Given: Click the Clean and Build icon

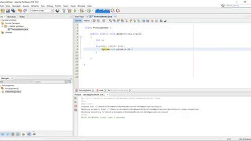Looking at the screenshot, I should 70,11.
